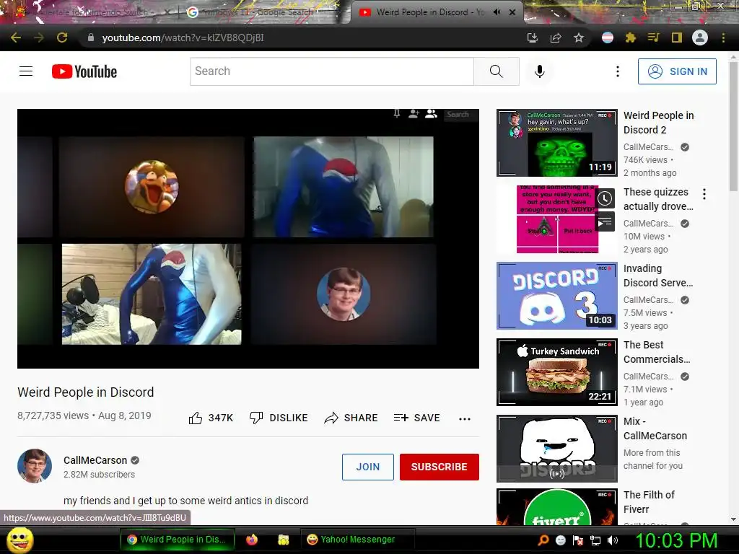739x554 pixels.
Task: Open YouTube settings three-dot menu
Action: (618, 71)
